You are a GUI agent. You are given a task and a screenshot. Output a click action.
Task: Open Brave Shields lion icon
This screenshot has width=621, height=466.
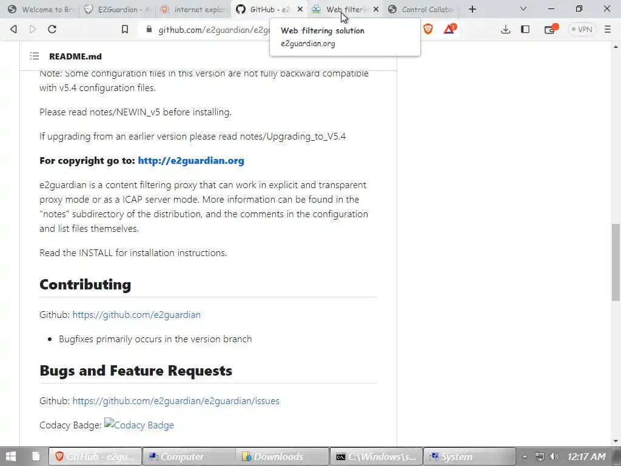pyautogui.click(x=428, y=29)
